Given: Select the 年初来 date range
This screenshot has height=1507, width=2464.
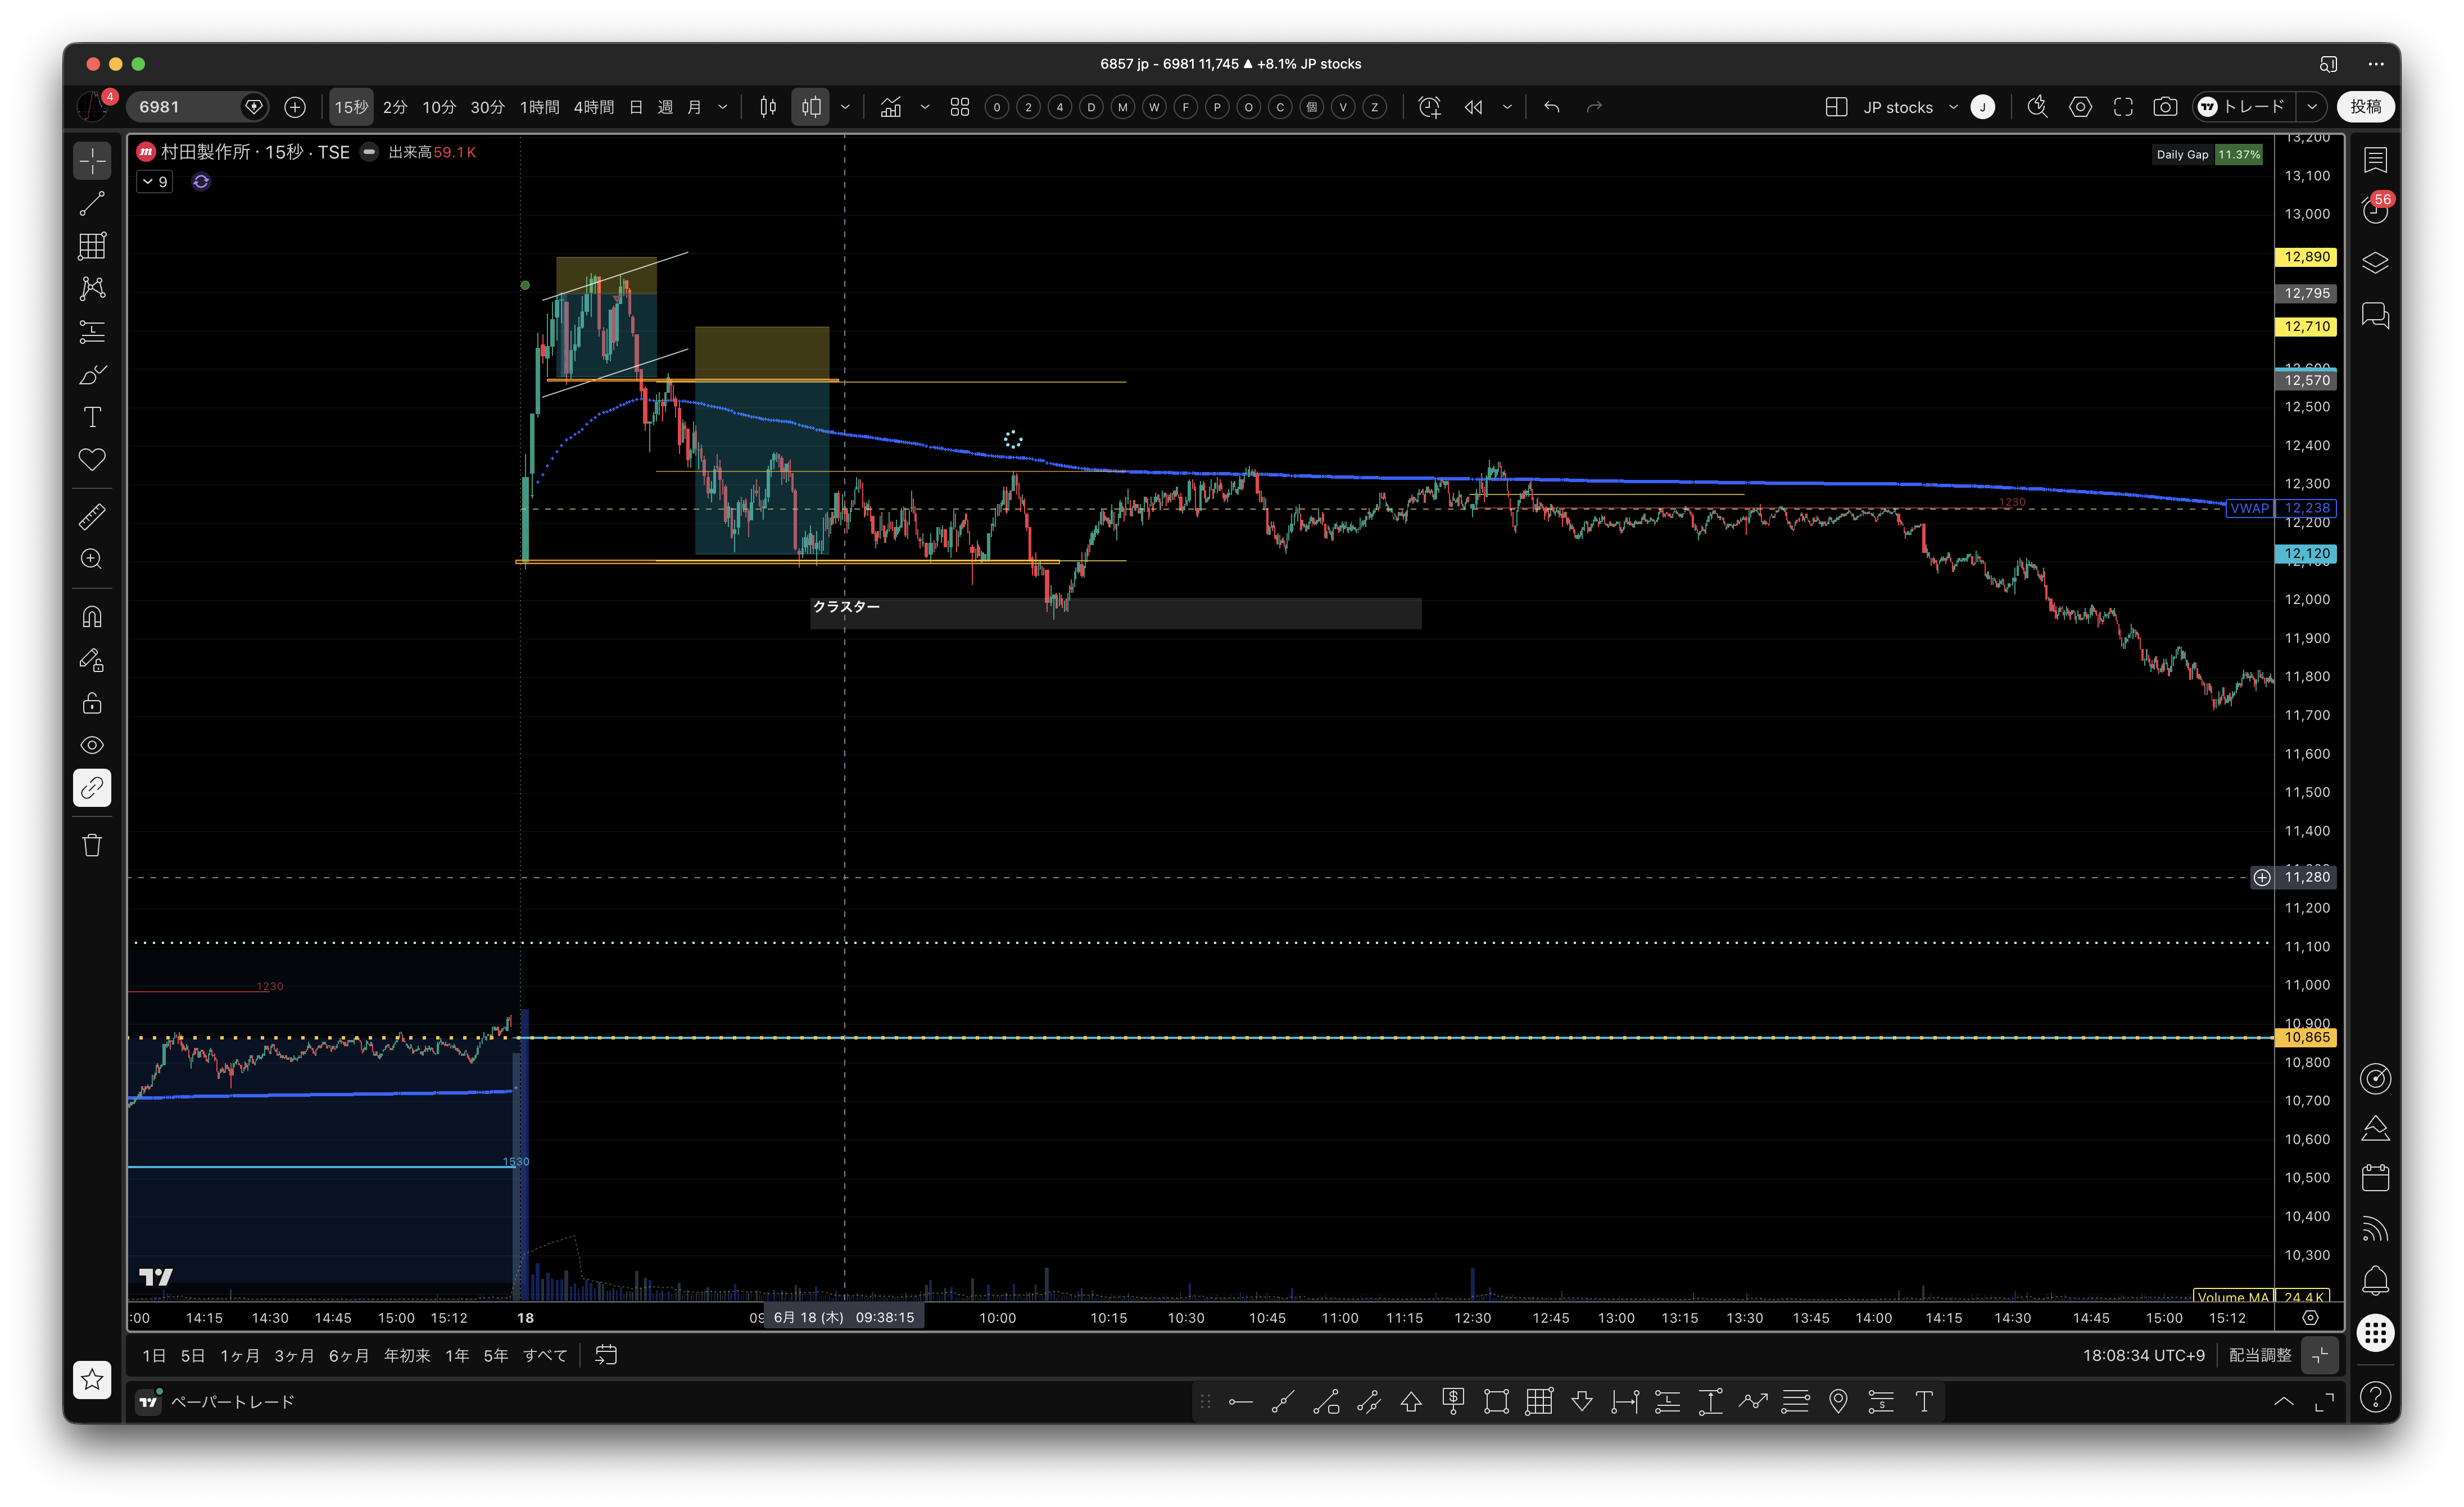Looking at the screenshot, I should pos(407,1356).
